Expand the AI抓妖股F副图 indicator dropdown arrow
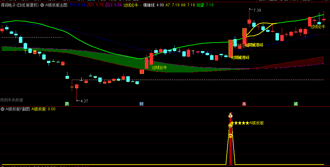Image resolution: width=330 pixels, height=167 pixels. click(3, 109)
